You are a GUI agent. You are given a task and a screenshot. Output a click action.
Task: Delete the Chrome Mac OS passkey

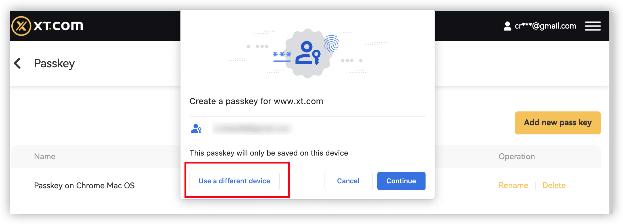click(554, 186)
